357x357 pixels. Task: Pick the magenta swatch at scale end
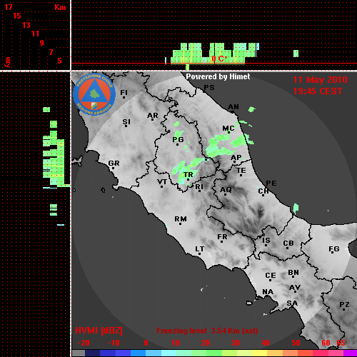[x=350, y=353]
